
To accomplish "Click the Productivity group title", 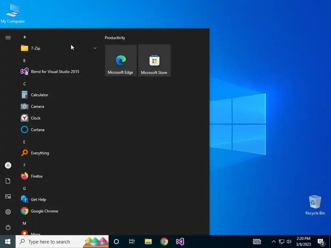I will 115,38.
